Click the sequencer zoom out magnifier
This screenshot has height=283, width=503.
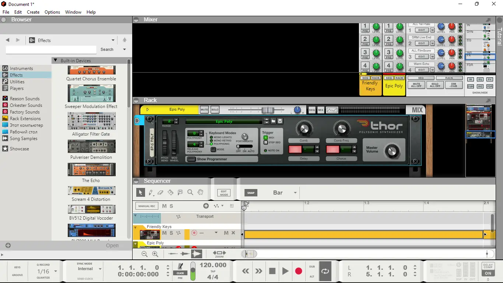pos(144,254)
